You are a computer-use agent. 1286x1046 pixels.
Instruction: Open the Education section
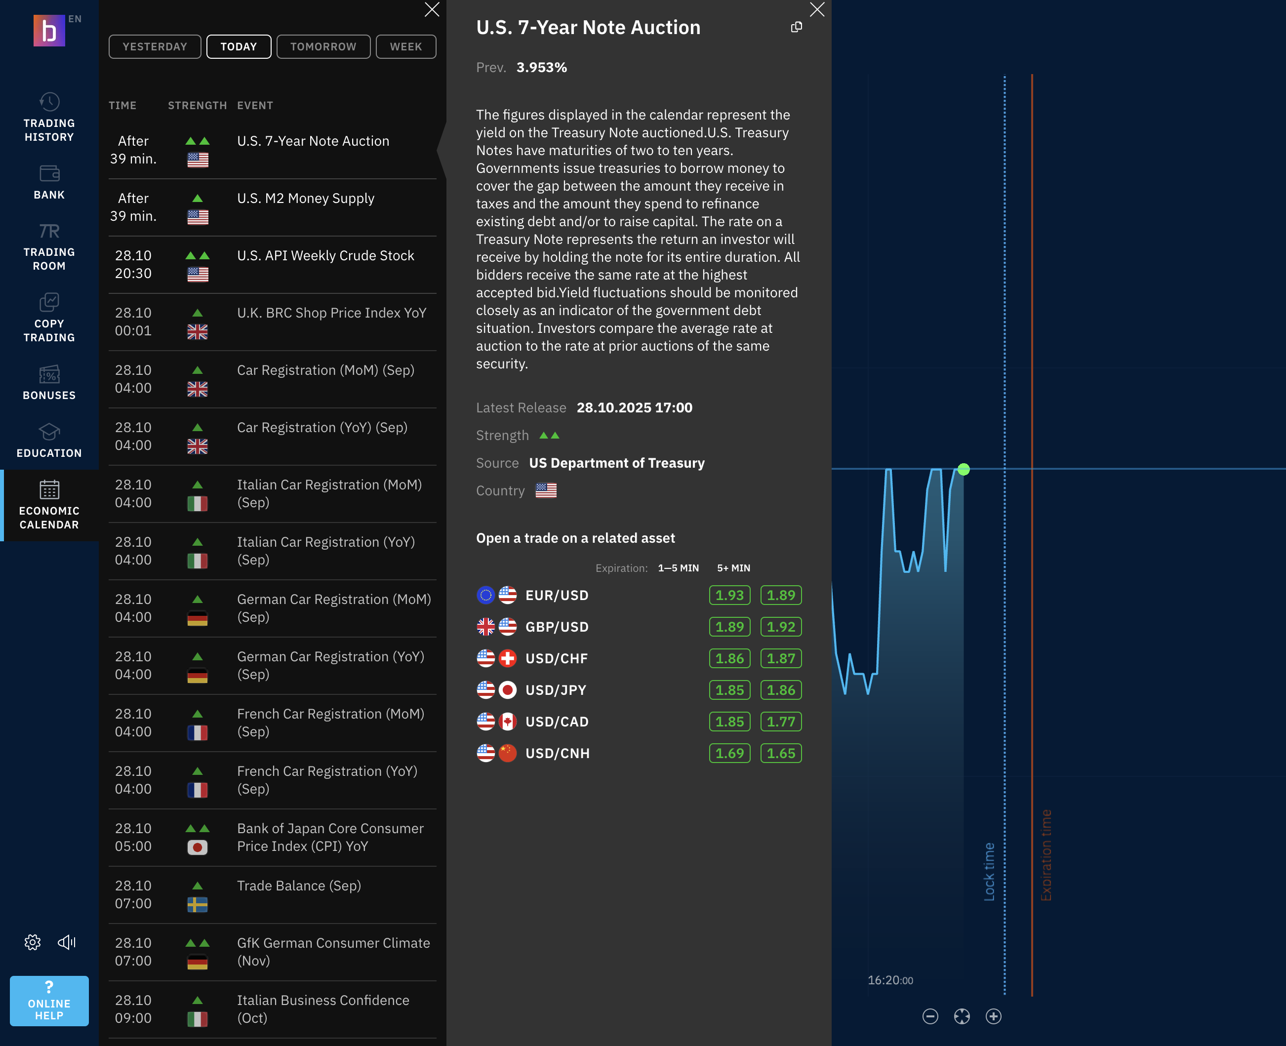pyautogui.click(x=49, y=441)
